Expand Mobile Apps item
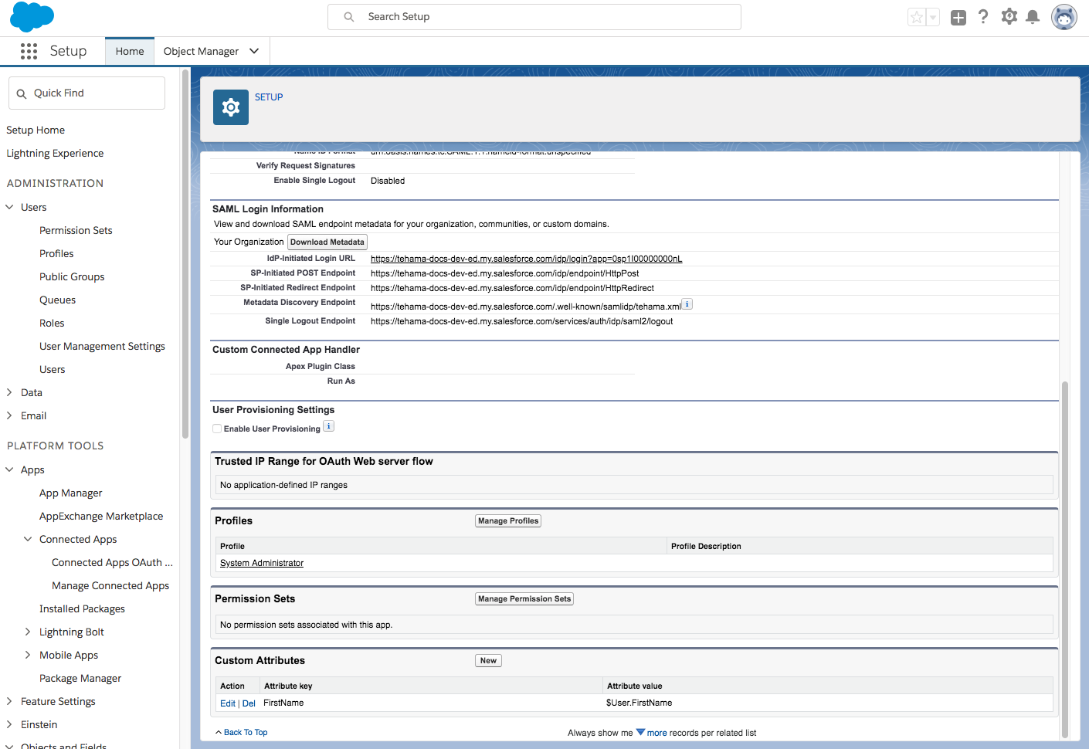Viewport: 1089px width, 749px height. [x=28, y=655]
